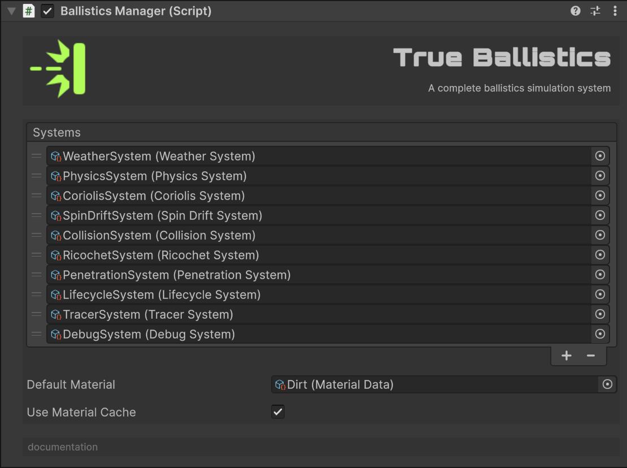
Task: Click drag handle of PhysicsSystem row
Action: (x=36, y=176)
